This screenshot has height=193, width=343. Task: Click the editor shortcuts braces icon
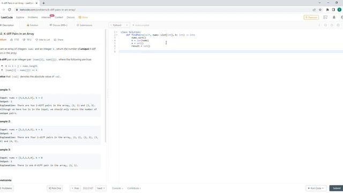pos(325,25)
